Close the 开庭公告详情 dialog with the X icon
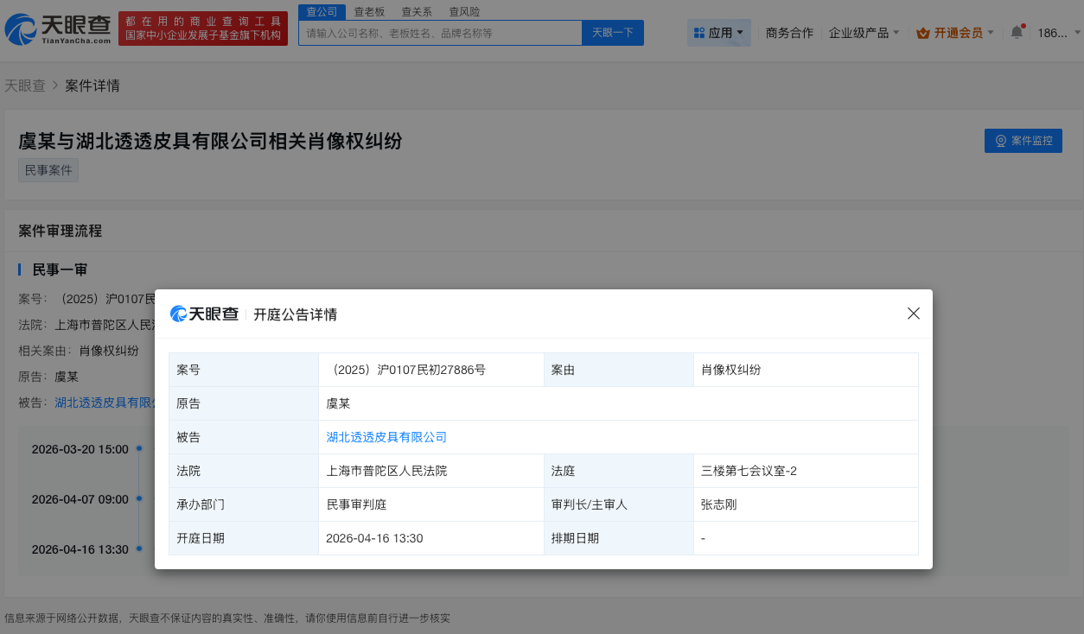The width and height of the screenshot is (1084, 634). (x=913, y=314)
